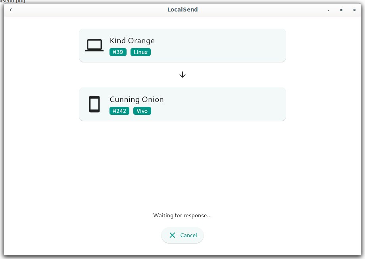Select the Kind Orange device name

[x=132, y=41]
